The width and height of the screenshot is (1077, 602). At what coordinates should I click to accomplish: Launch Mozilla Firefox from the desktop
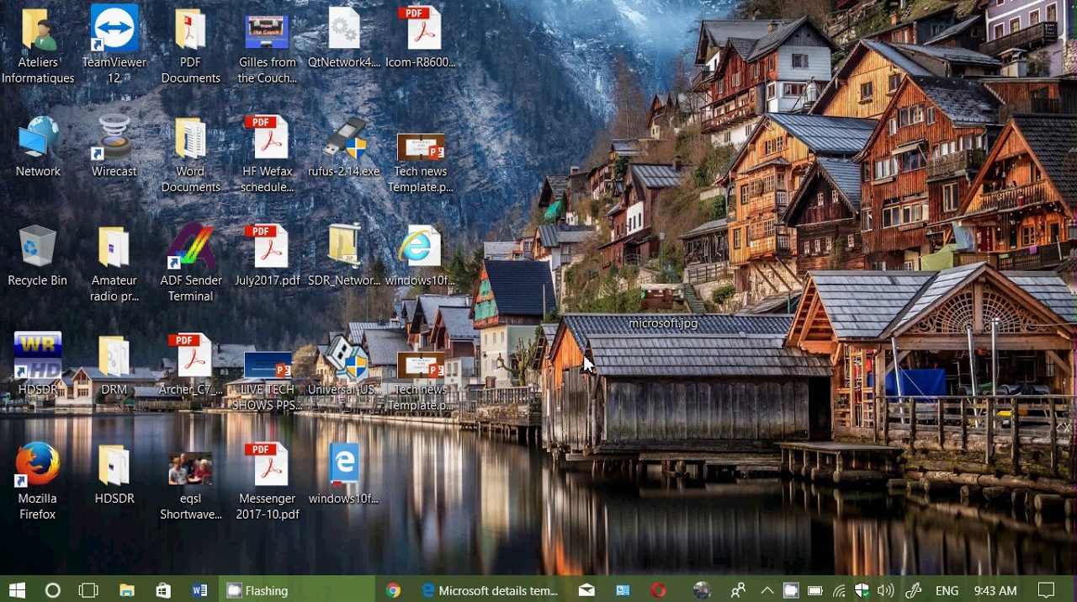[x=37, y=466]
